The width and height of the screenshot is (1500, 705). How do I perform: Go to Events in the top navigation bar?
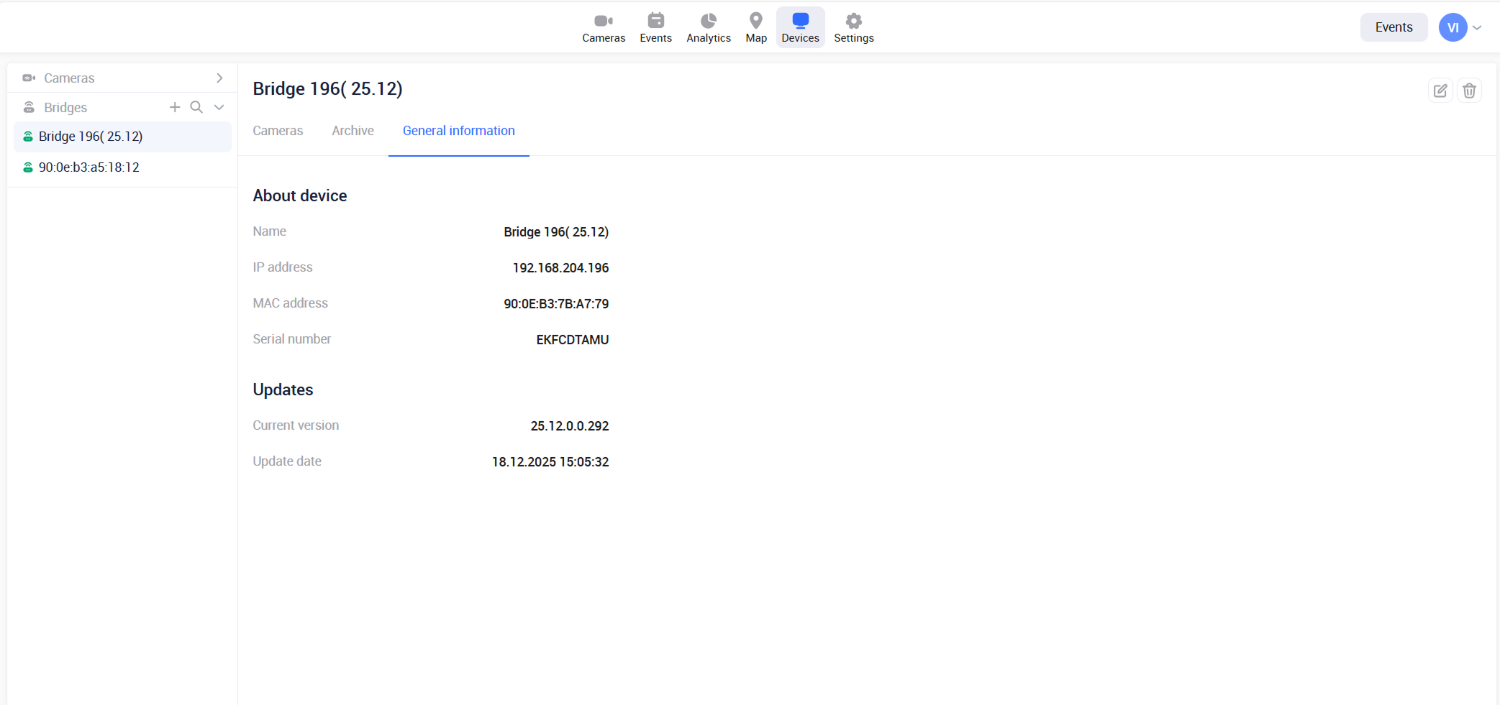pos(655,28)
